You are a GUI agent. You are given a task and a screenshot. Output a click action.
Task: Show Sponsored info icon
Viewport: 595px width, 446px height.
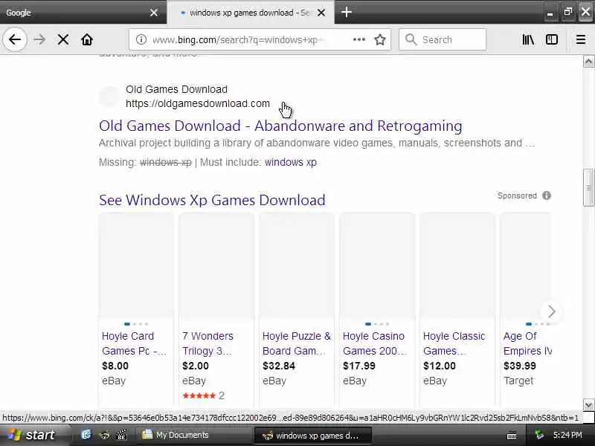coord(547,195)
